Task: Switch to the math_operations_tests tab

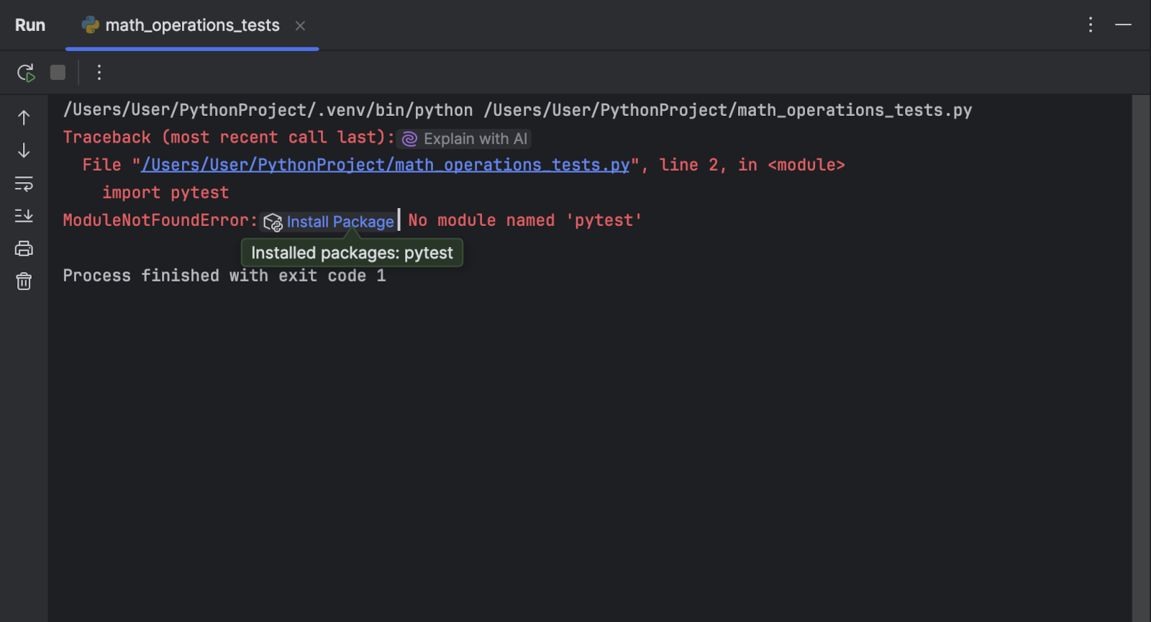Action: [x=191, y=25]
